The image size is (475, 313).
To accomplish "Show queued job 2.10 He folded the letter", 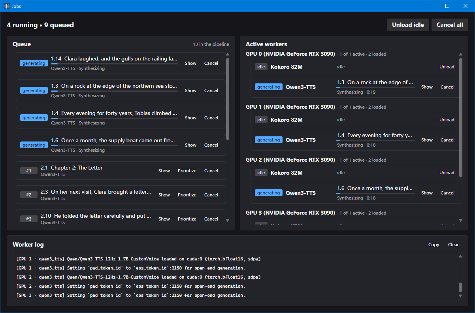I will (164, 219).
